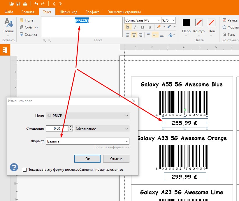The image size is (239, 201).
Task: Choose a Форма shape for the container
Action: click(230, 27)
